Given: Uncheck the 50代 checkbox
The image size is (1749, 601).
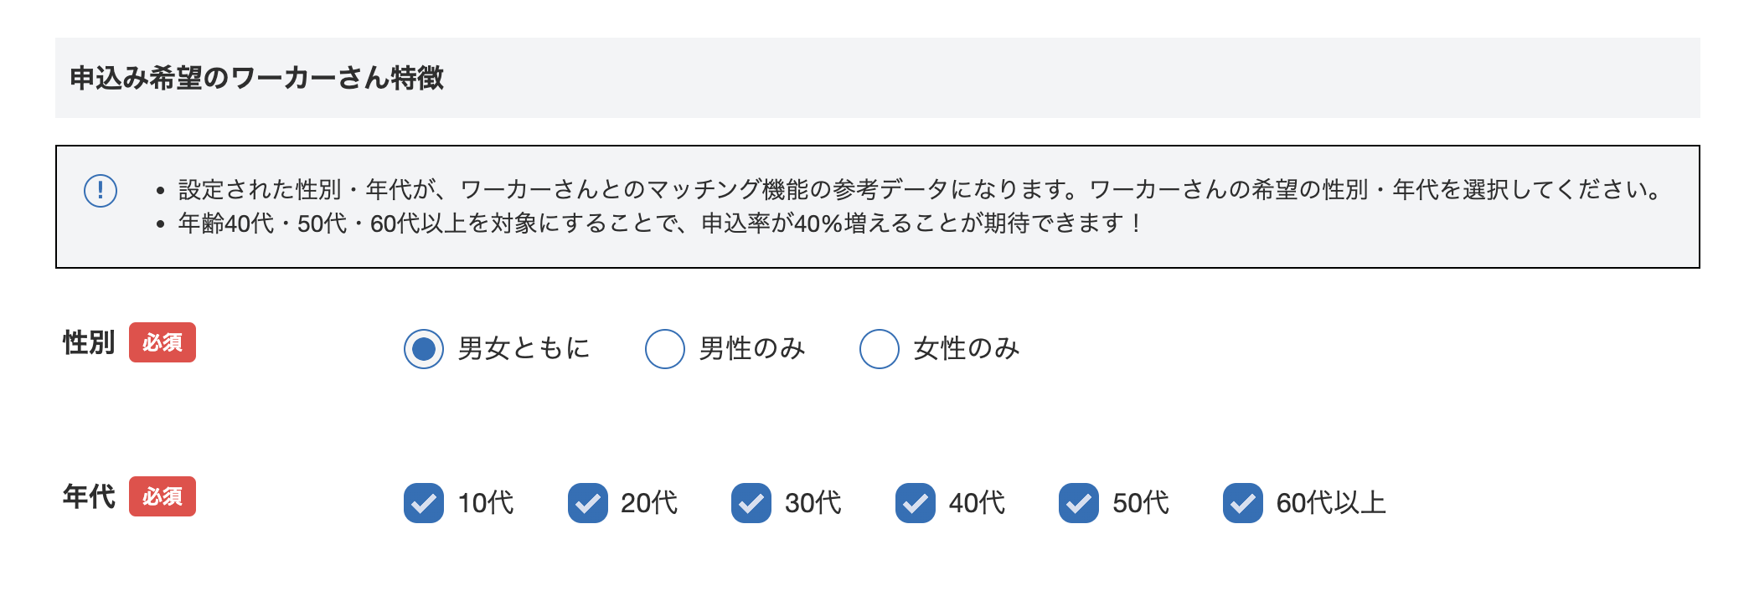Looking at the screenshot, I should 1079,503.
